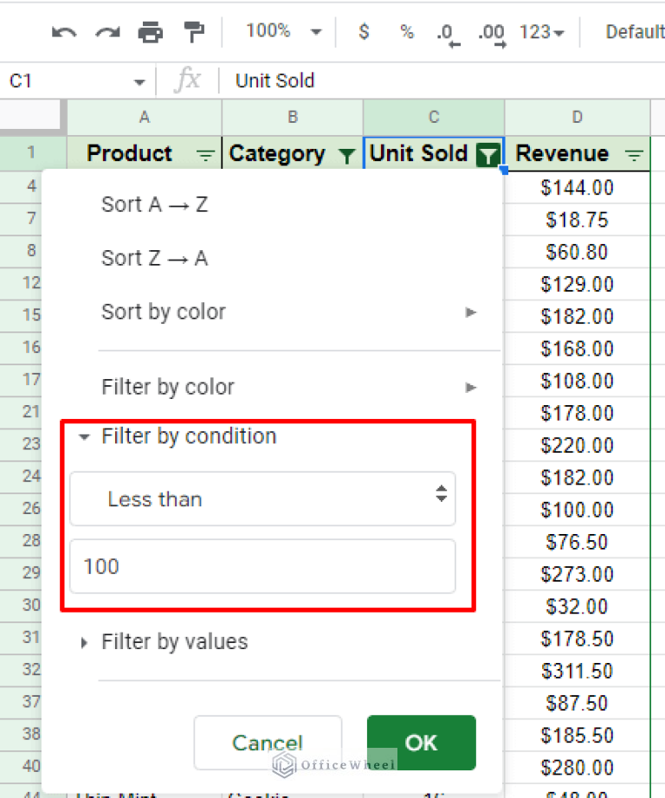Image resolution: width=665 pixels, height=798 pixels.
Task: Collapse the Filter by condition section
Action: (x=84, y=436)
